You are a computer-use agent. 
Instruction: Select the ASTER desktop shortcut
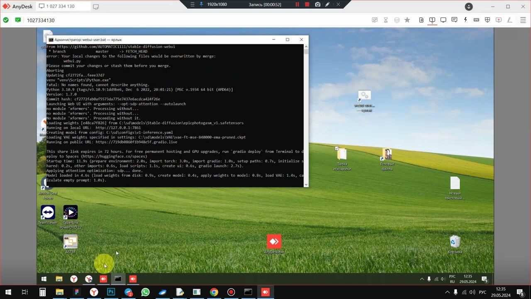[x=71, y=244]
